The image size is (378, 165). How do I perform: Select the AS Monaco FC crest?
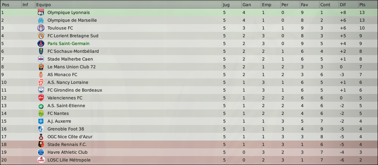(41, 75)
